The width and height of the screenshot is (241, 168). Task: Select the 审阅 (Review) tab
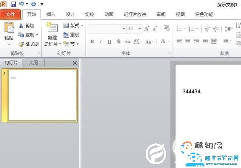[161, 14]
